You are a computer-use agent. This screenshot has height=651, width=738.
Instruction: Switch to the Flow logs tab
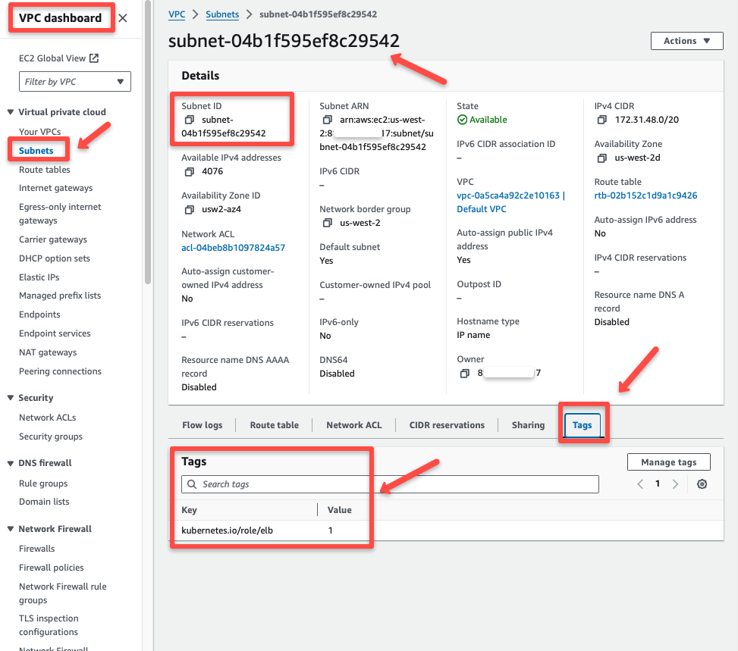201,425
